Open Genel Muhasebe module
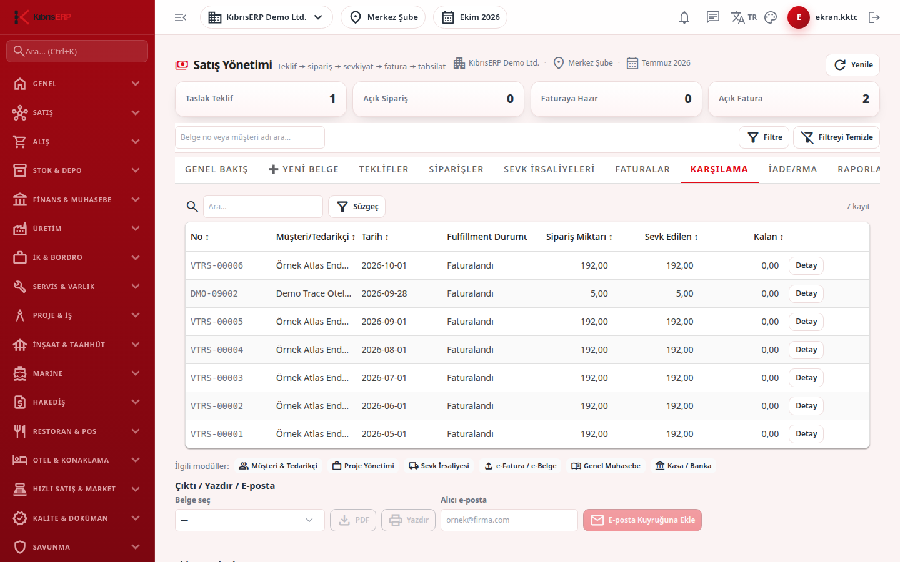The image size is (900, 562). (606, 466)
